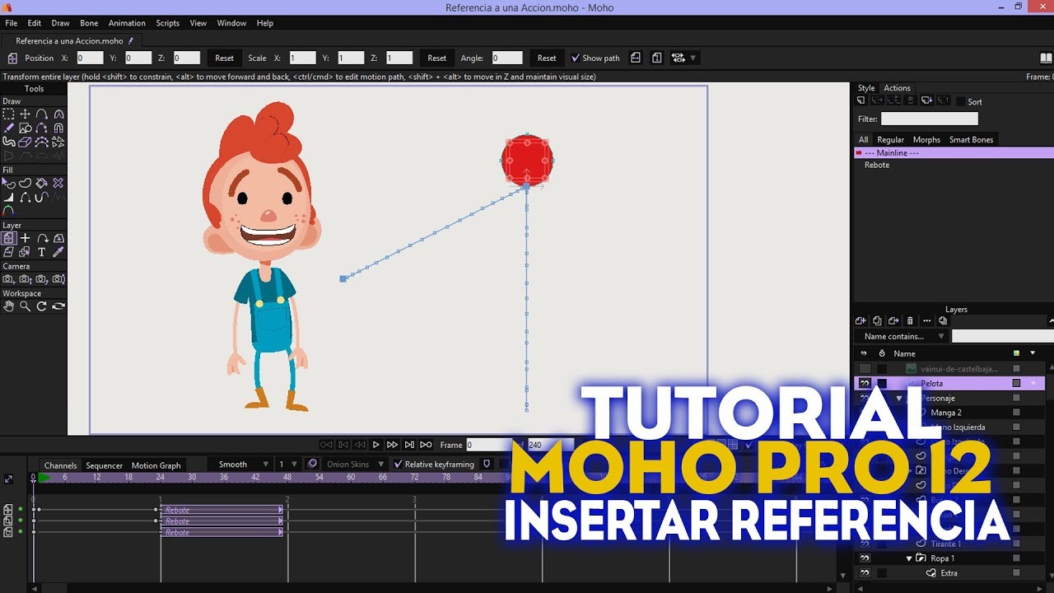Select the Paint Bucket tool
Image resolution: width=1054 pixels, height=593 pixels.
(41, 183)
